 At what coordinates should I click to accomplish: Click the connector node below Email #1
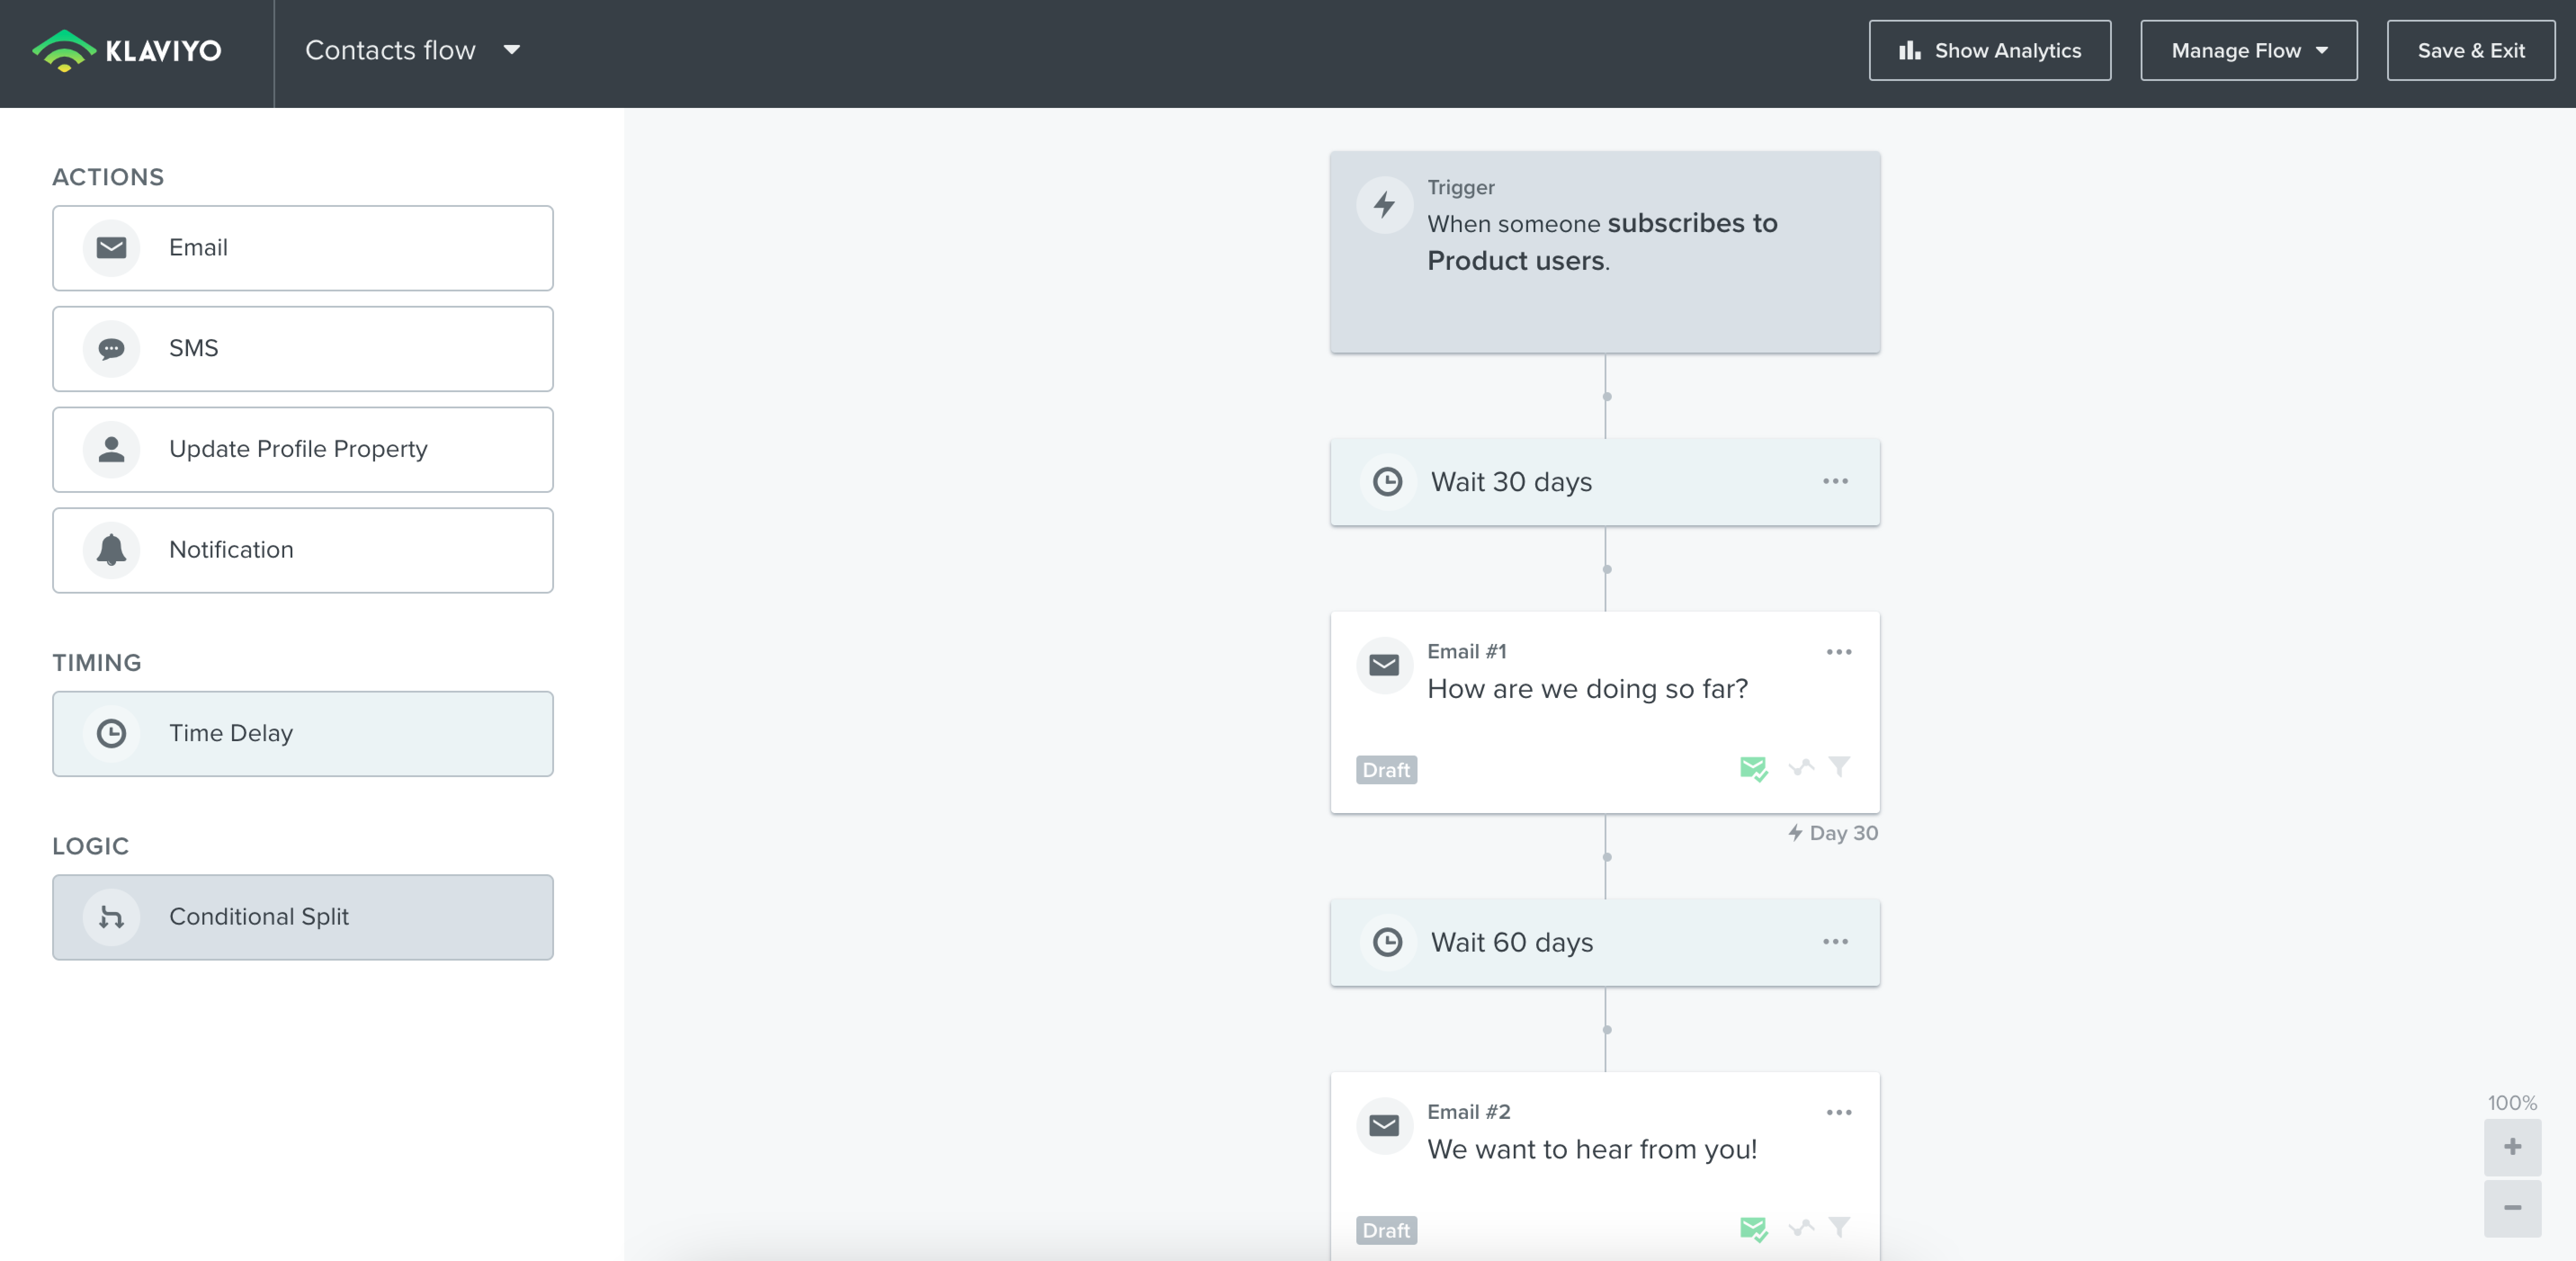[1606, 857]
